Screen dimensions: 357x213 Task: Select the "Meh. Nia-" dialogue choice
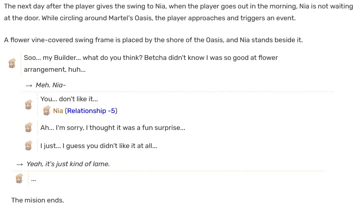pyautogui.click(x=51, y=85)
